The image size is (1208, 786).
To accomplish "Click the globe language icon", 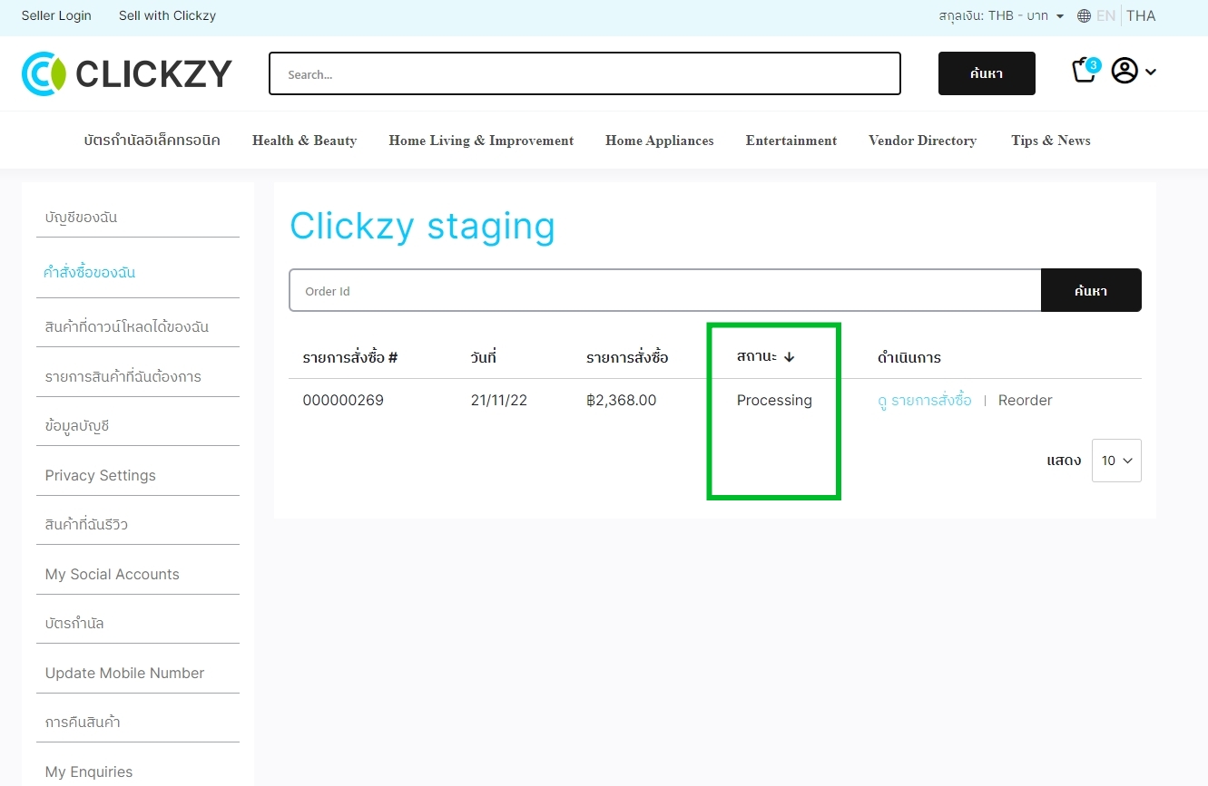I will click(x=1084, y=15).
